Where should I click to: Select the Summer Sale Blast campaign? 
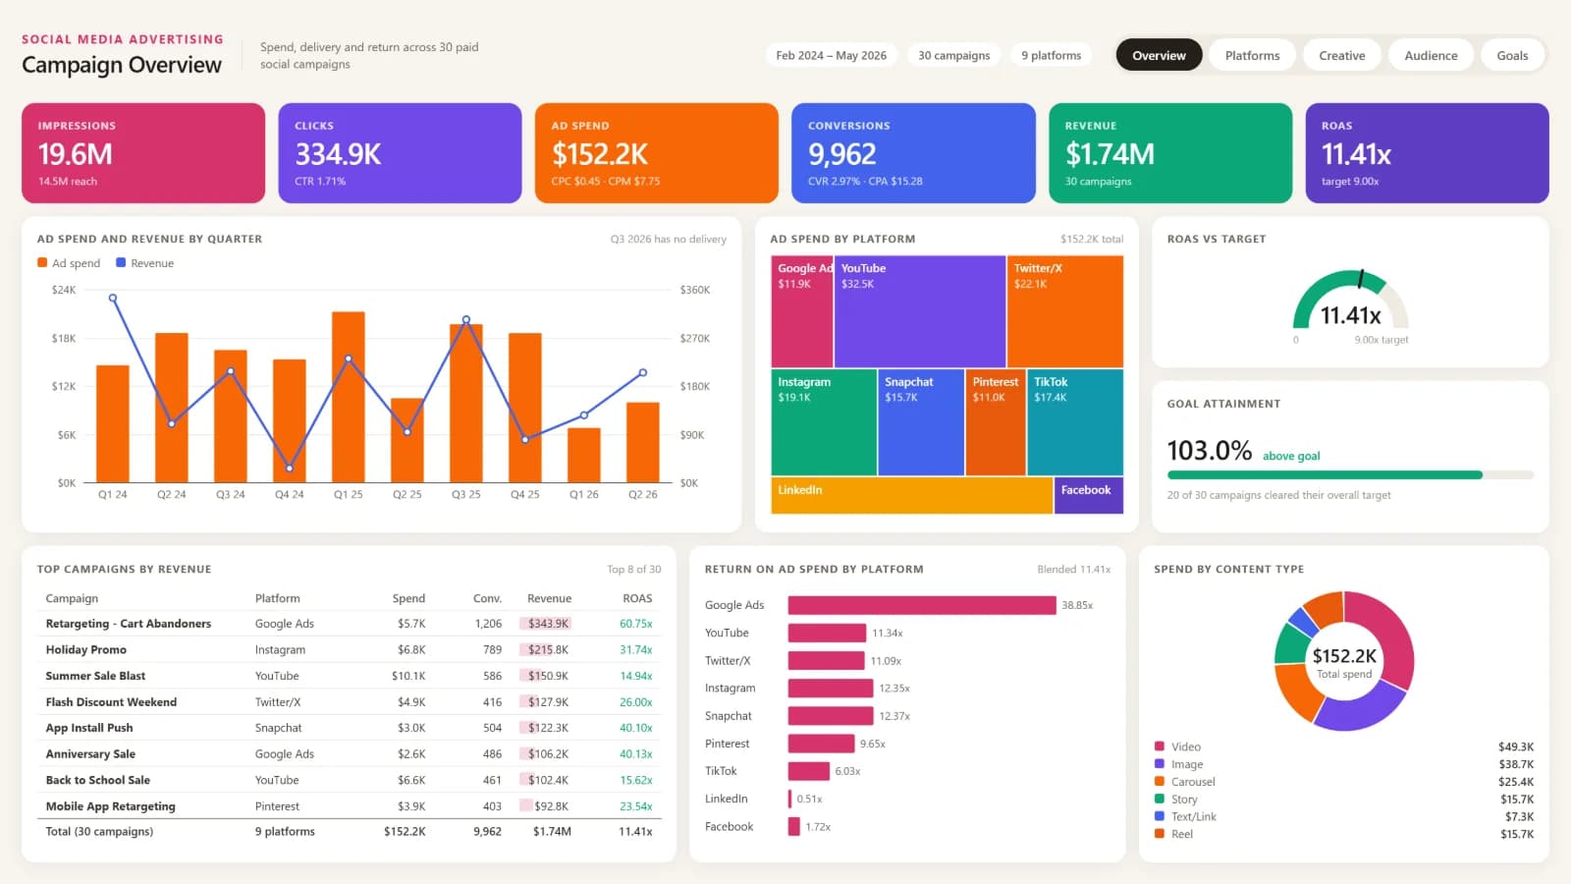349,676
